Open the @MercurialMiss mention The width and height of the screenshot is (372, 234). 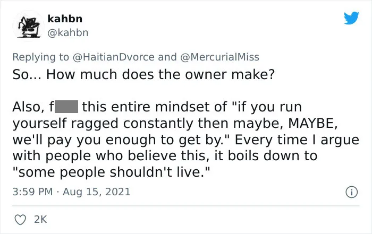[219, 57]
